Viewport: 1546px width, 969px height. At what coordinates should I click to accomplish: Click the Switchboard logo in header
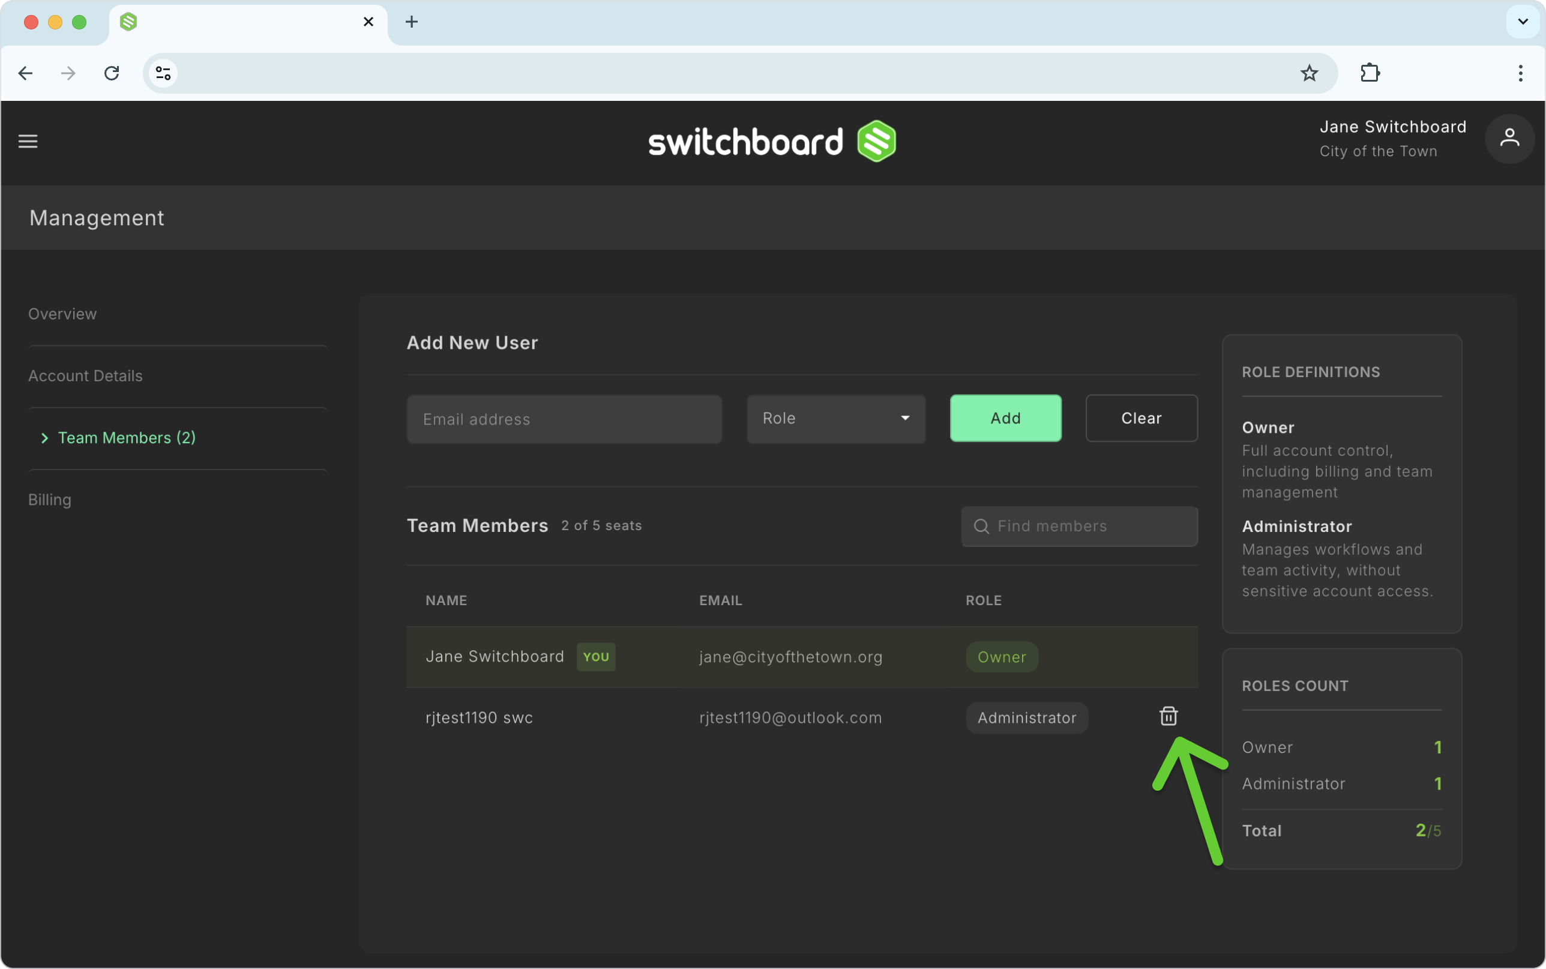(x=772, y=141)
